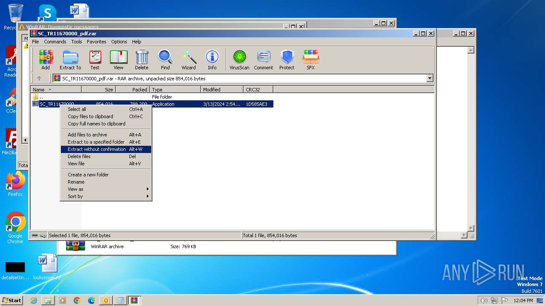The image size is (545, 306).
Task: Choose Extract to a specified folder
Action: [x=106, y=142]
